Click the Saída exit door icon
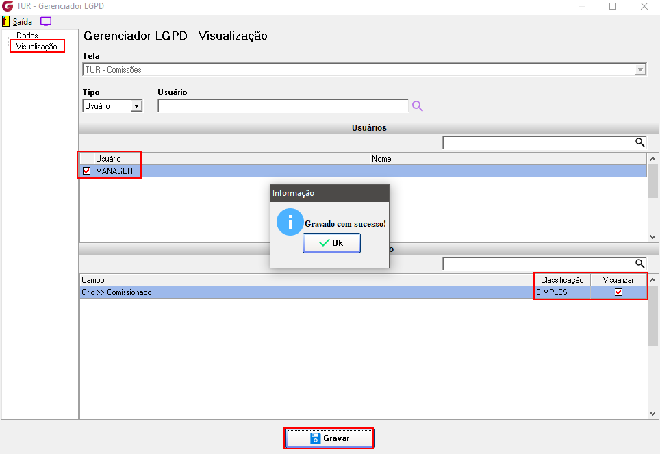Screen dimensions: 660x454 (x=6, y=21)
